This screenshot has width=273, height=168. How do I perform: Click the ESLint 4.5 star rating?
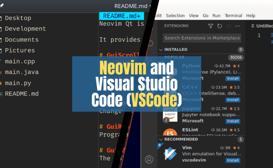(x=234, y=130)
